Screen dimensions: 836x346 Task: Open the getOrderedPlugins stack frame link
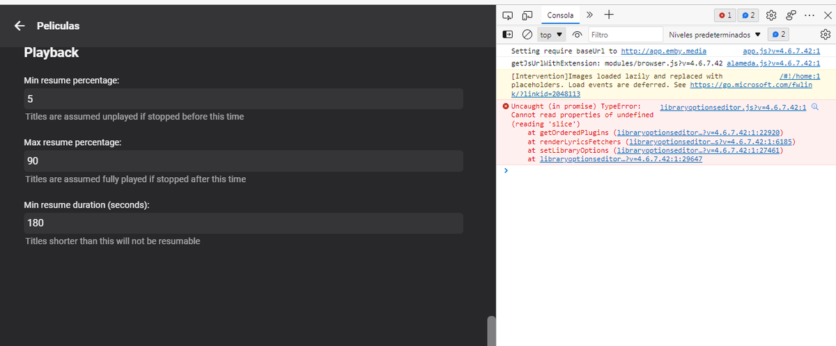pyautogui.click(x=699, y=132)
